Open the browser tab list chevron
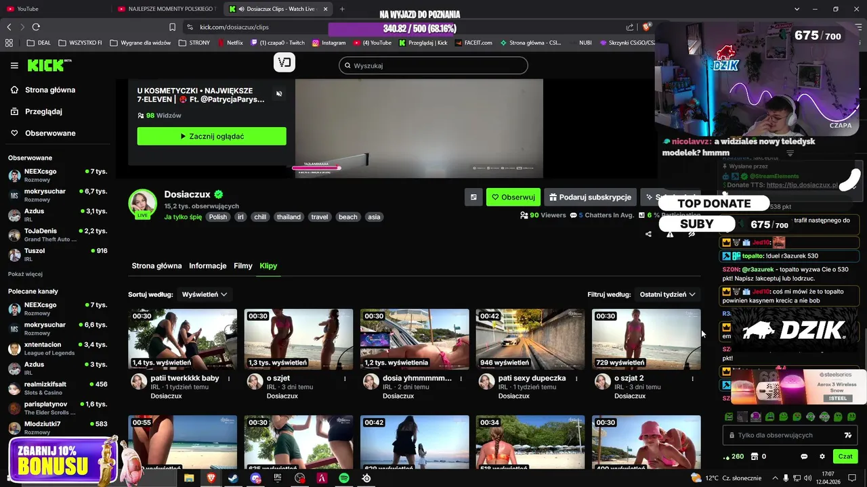 797,9
